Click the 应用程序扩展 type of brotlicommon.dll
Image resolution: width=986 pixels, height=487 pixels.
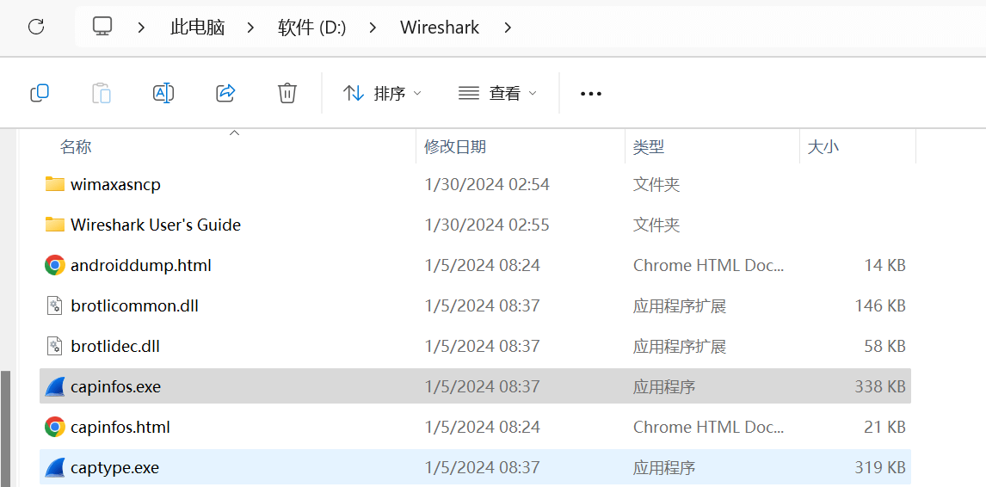tap(680, 305)
